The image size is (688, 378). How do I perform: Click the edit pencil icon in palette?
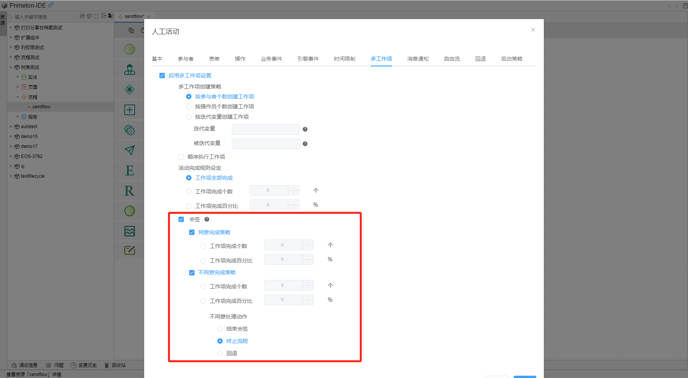(x=130, y=251)
